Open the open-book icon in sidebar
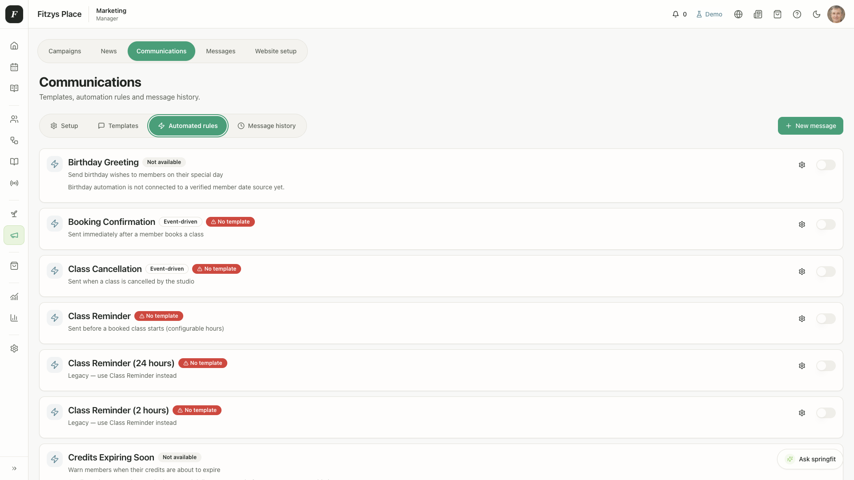This screenshot has height=480, width=854. (14, 162)
